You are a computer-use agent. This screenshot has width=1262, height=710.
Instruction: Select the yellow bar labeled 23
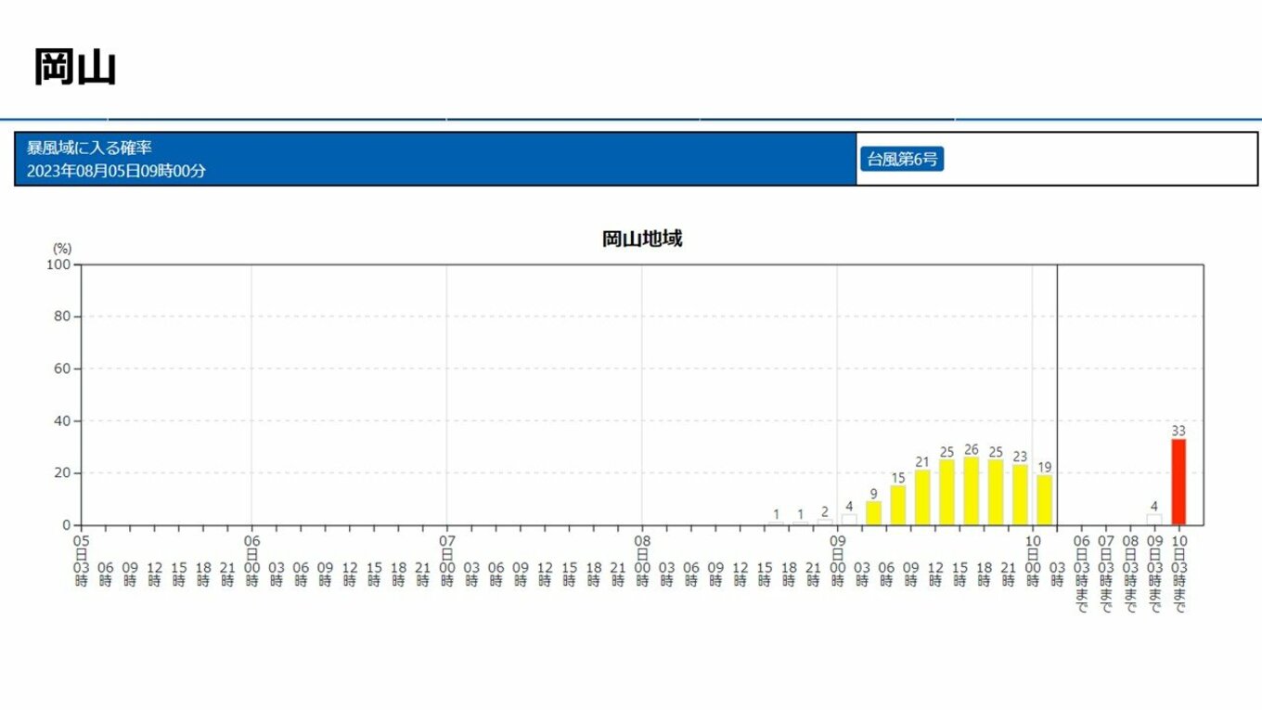point(1020,495)
